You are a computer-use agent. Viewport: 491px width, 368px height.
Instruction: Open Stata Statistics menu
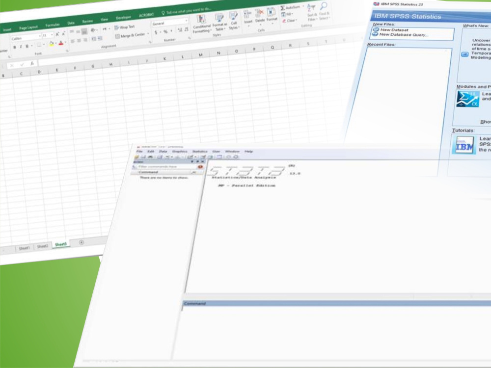(200, 152)
